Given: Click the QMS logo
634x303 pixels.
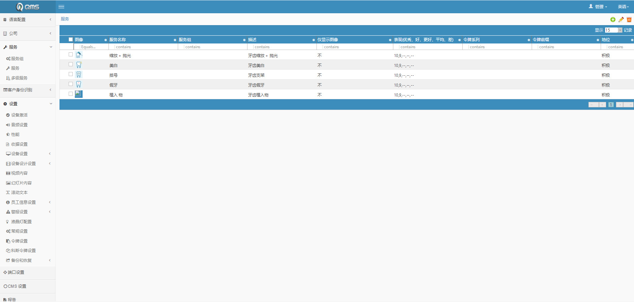Looking at the screenshot, I should [28, 7].
